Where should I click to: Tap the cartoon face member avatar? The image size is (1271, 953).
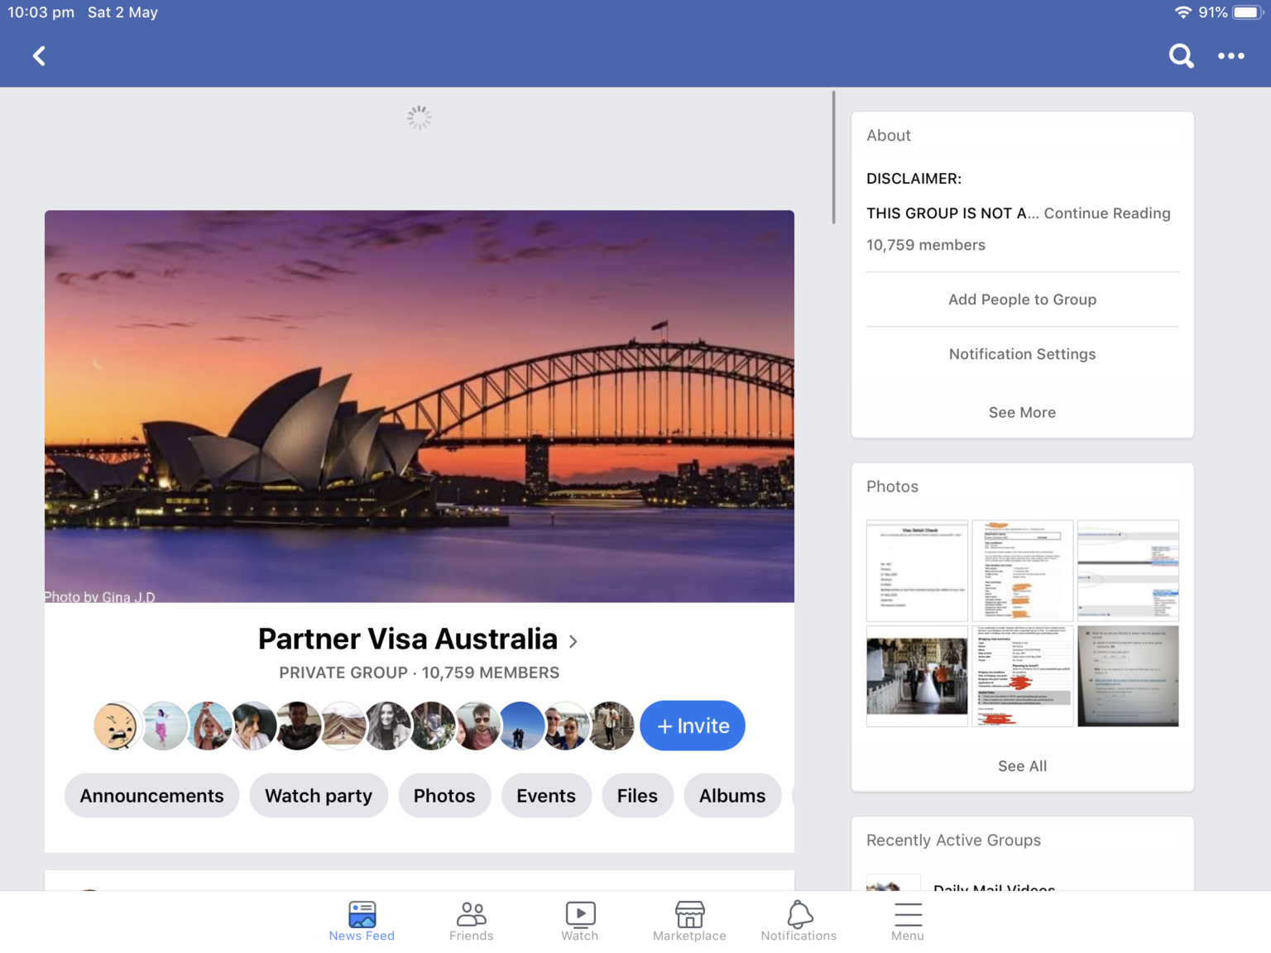pyautogui.click(x=117, y=726)
